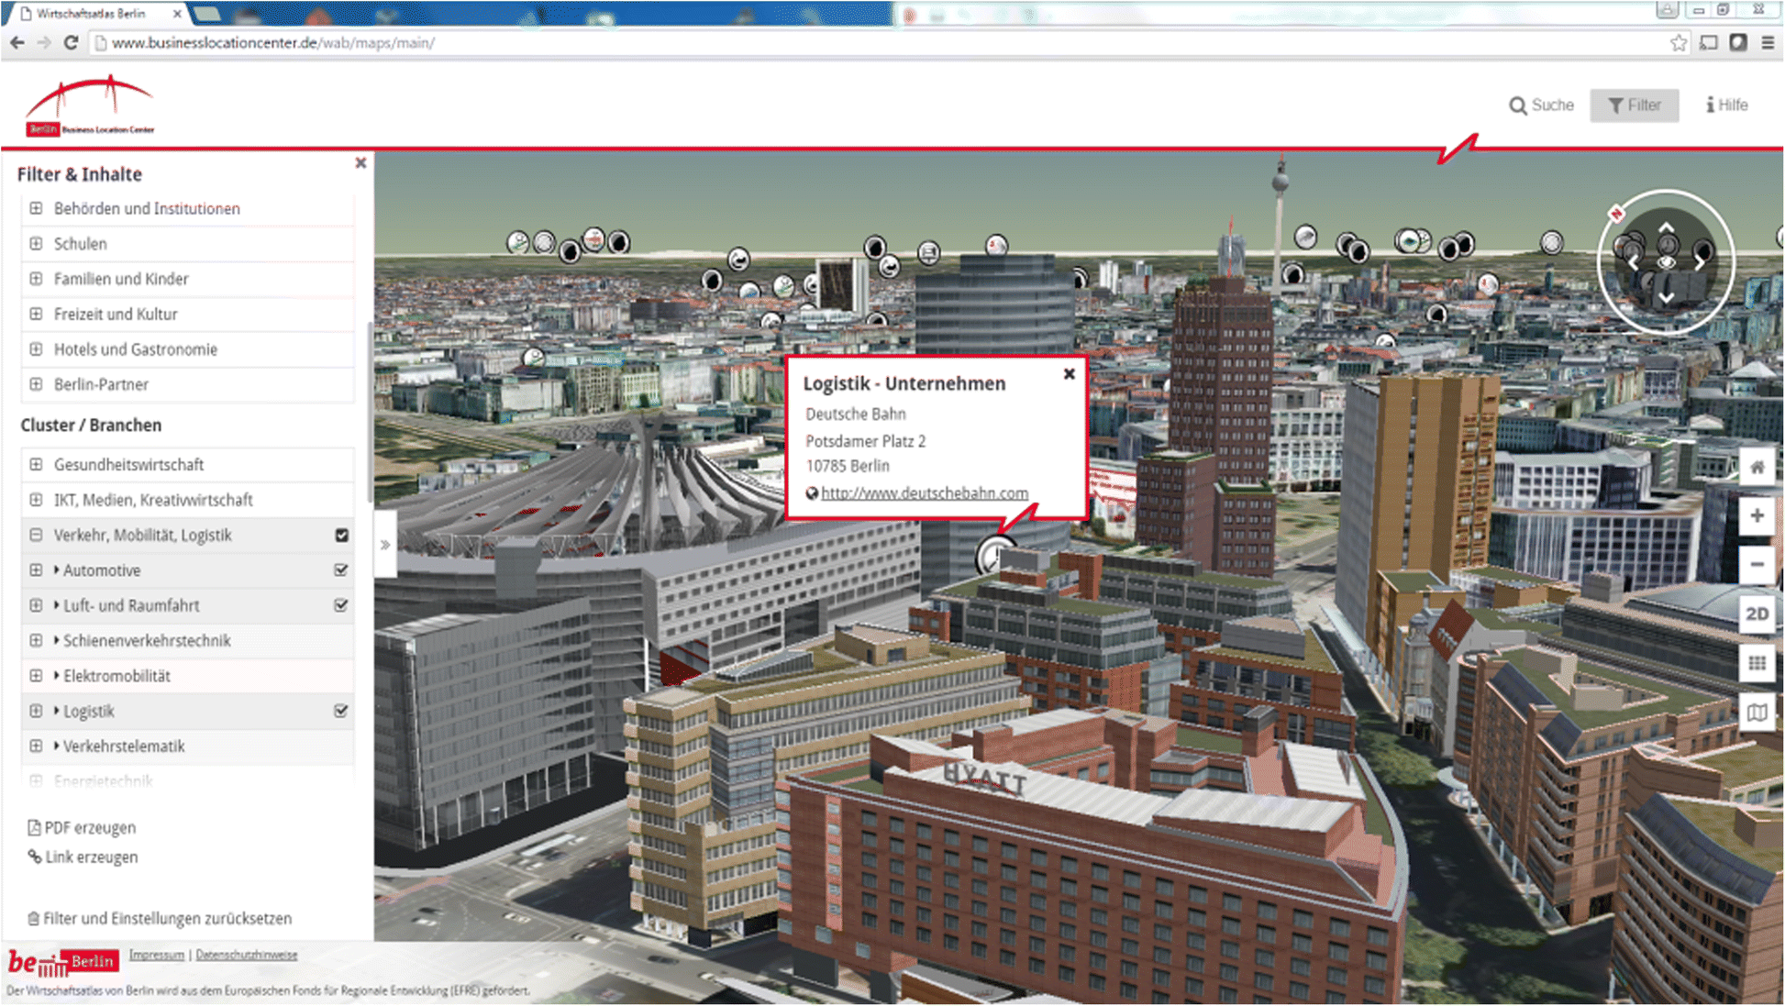
Task: Click the browser back arrow
Action: pos(17,42)
